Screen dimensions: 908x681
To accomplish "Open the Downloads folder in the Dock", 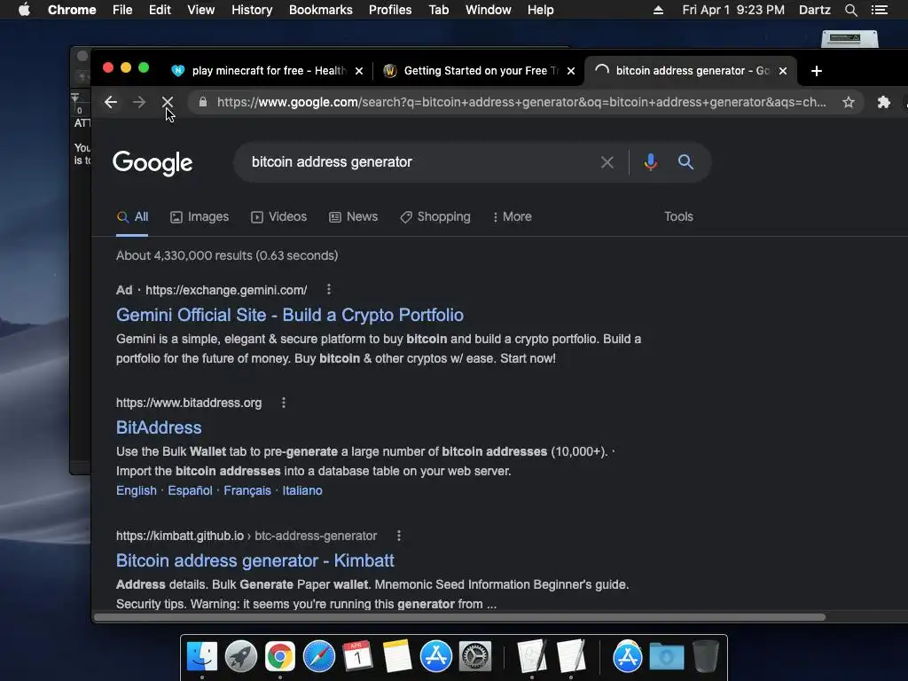I will coord(667,656).
